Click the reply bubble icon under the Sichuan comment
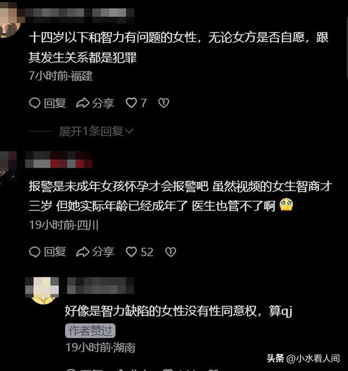Image resolution: width=348 pixels, height=371 pixels. tap(35, 252)
